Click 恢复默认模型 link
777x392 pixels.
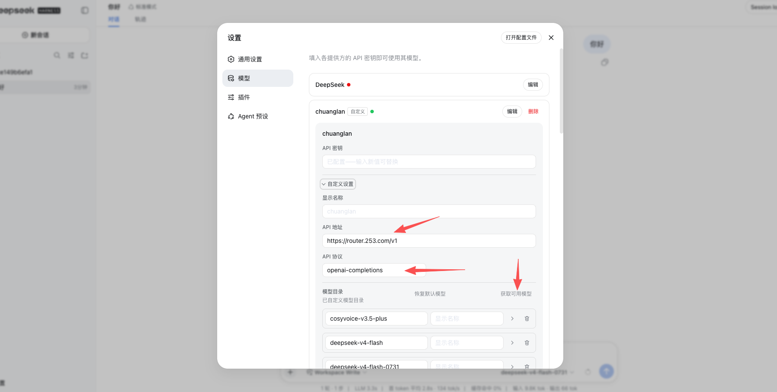click(x=430, y=294)
